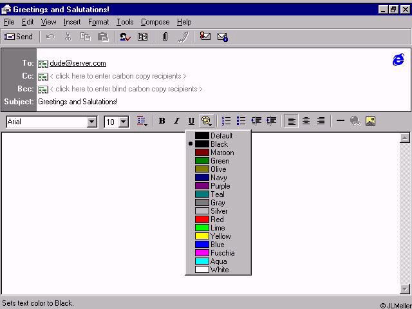
Task: Select Align Left toggle
Action: (291, 121)
